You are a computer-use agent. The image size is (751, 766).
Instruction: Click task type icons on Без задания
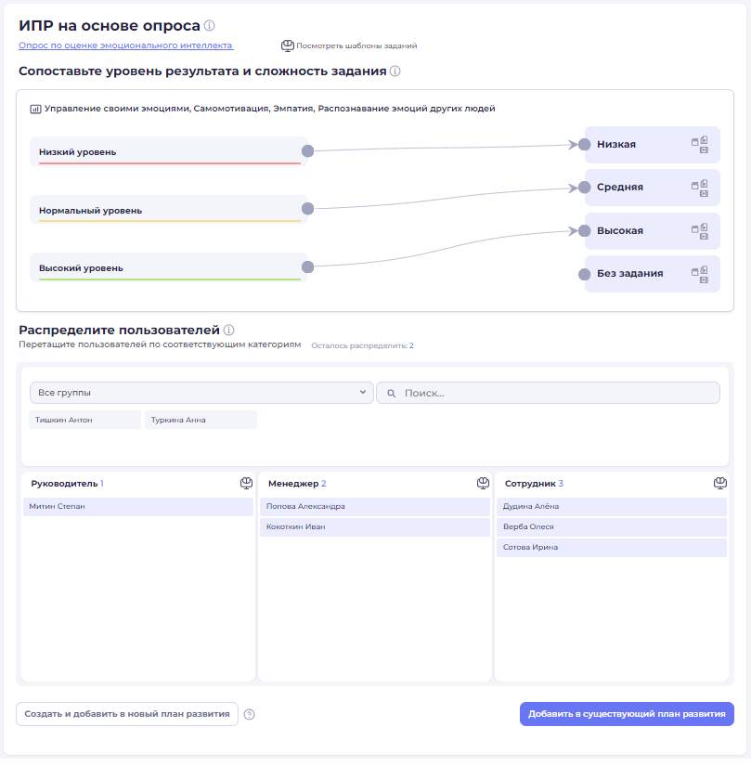pyautogui.click(x=700, y=273)
